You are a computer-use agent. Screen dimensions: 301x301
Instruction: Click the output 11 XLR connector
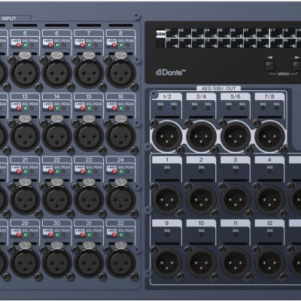pos(236,263)
